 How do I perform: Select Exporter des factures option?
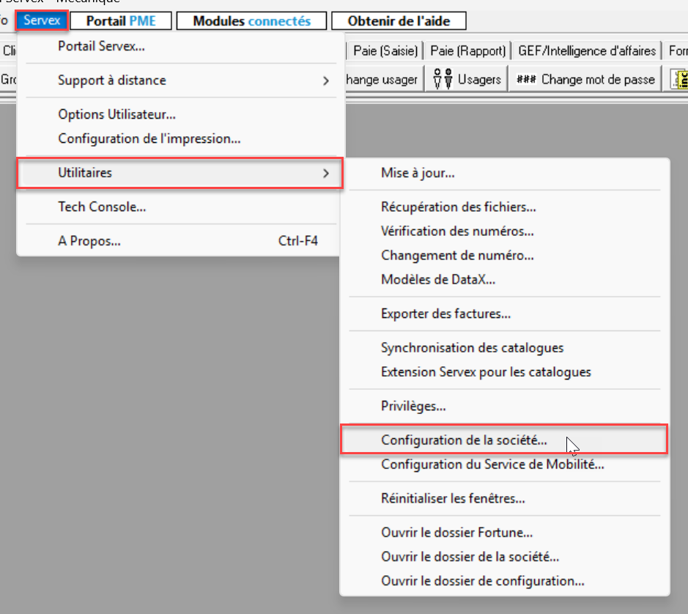[445, 314]
